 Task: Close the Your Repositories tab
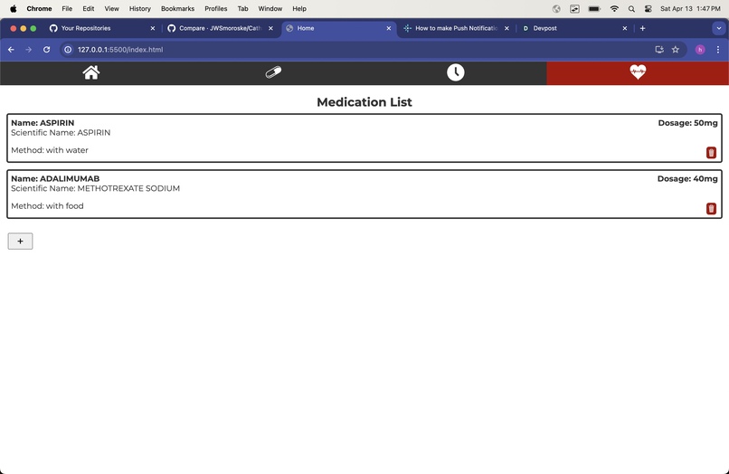click(153, 28)
